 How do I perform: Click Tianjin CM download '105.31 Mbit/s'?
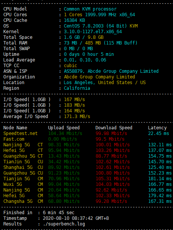click(113, 179)
